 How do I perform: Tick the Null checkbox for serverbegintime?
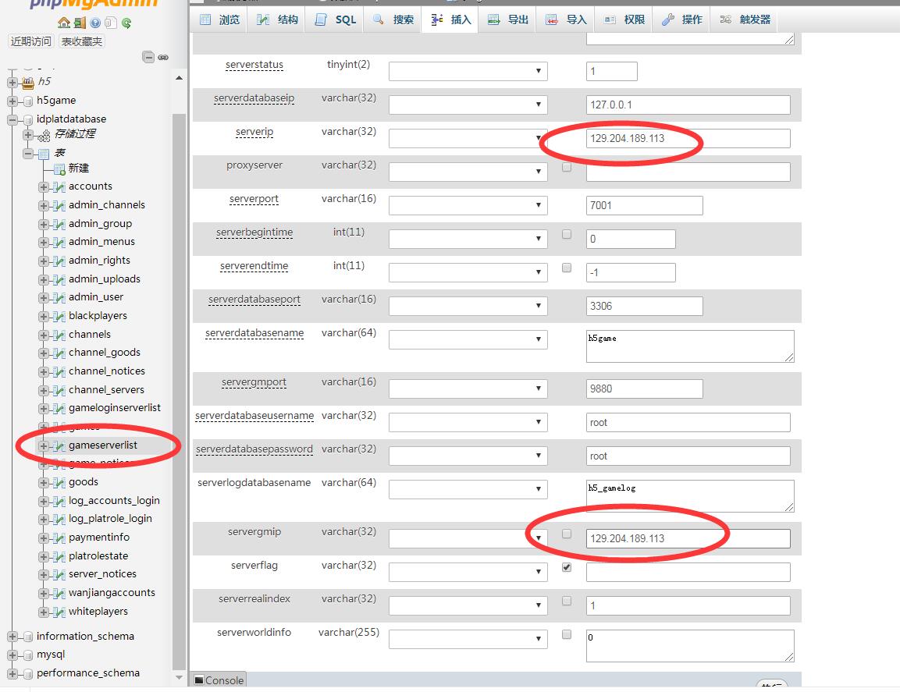[567, 234]
